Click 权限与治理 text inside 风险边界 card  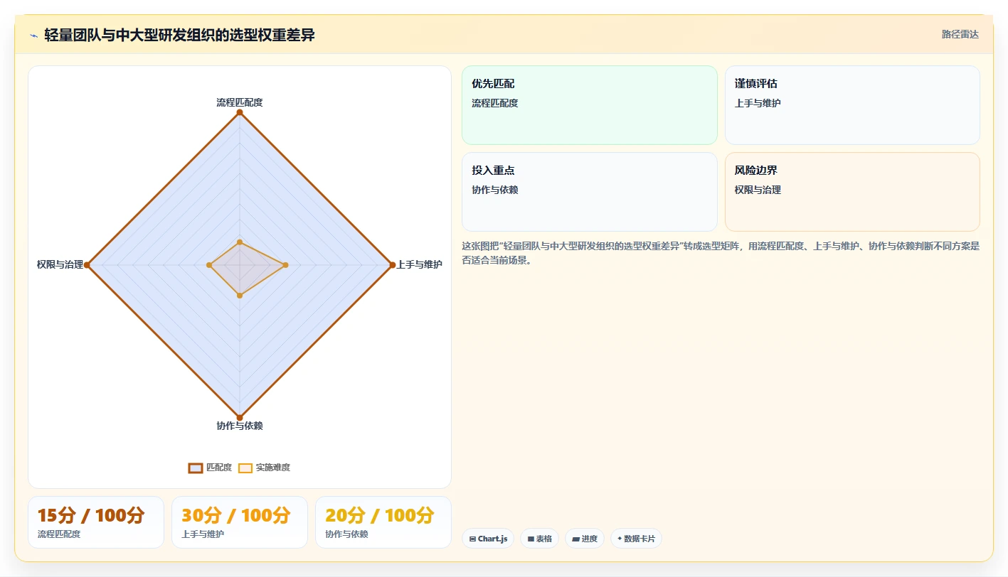tap(758, 190)
